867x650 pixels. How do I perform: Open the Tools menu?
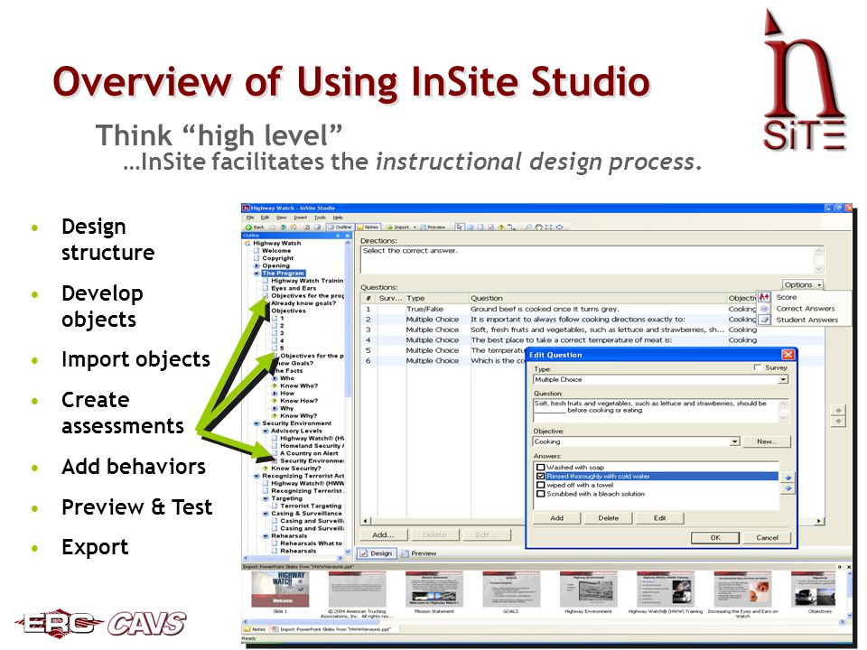[x=320, y=218]
